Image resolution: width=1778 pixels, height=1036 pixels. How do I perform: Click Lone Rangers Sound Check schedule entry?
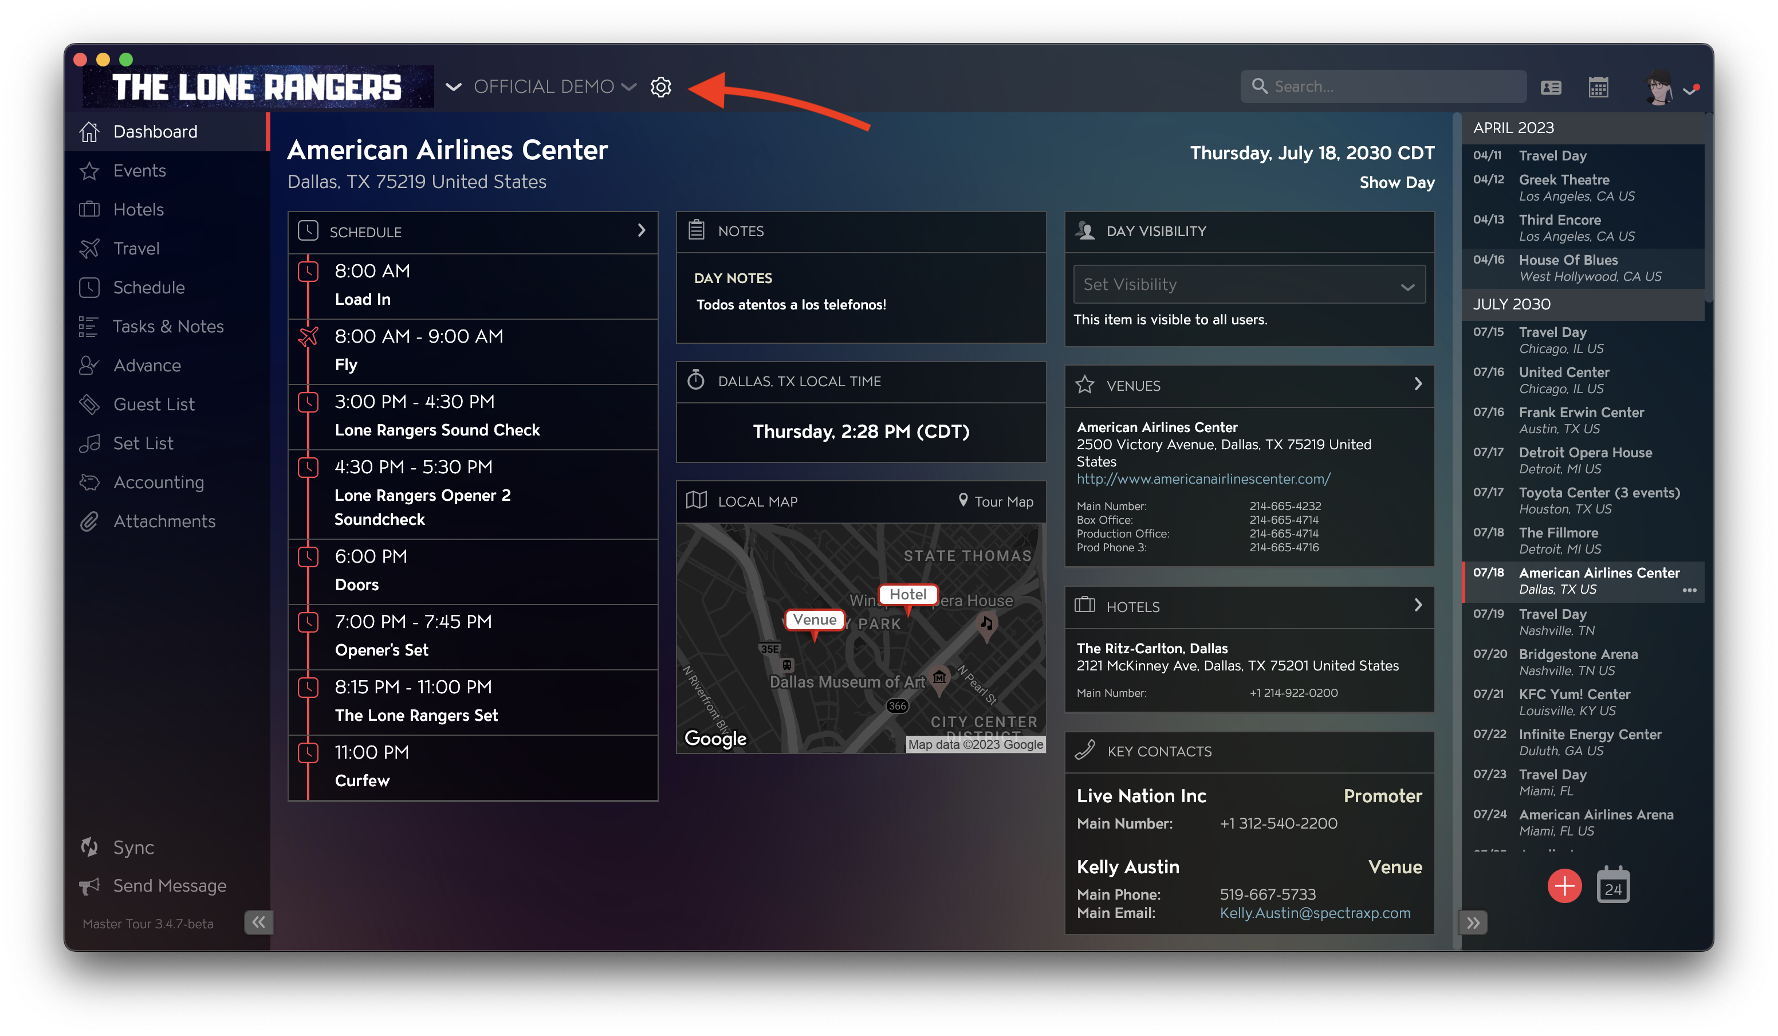[x=473, y=417]
